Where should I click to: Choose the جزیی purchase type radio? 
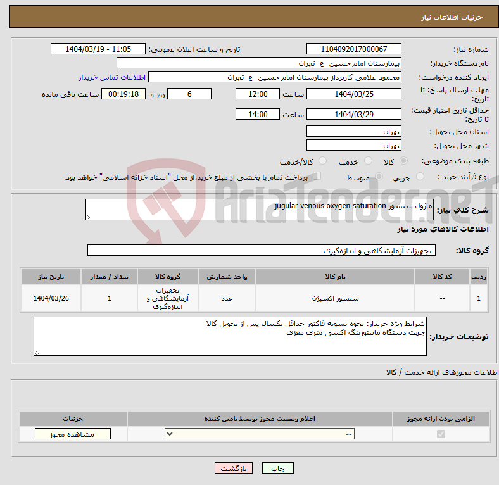pos(420,176)
